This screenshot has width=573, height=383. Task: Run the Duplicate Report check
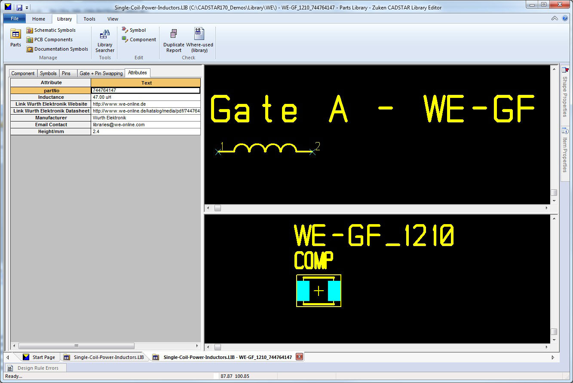[174, 40]
